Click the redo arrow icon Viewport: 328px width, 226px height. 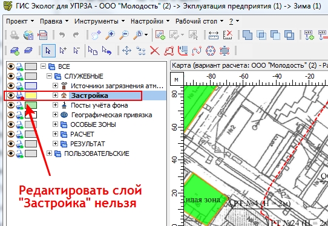pos(76,34)
